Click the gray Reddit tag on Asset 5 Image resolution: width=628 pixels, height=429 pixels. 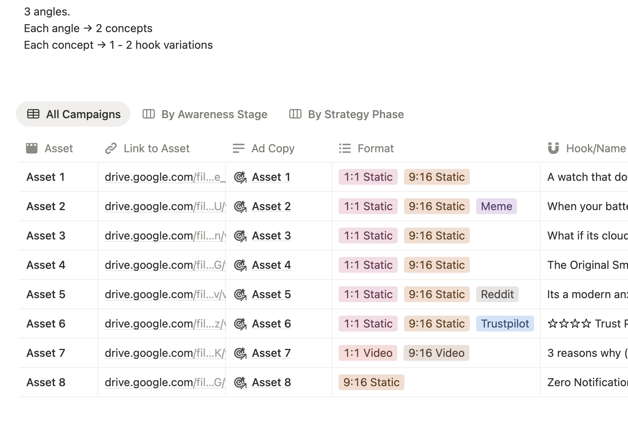tap(497, 295)
